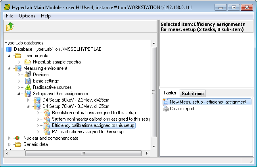The width and height of the screenshot is (257, 167).
Task: Expand System nonlinearity calibrations node
Action: coord(38,119)
